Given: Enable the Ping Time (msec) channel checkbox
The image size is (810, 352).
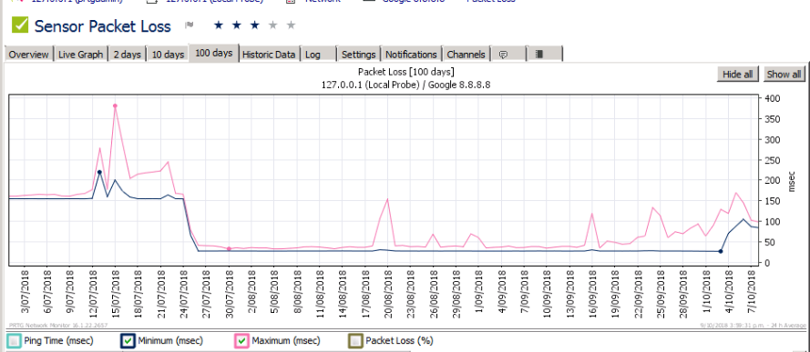Looking at the screenshot, I should [x=14, y=341].
